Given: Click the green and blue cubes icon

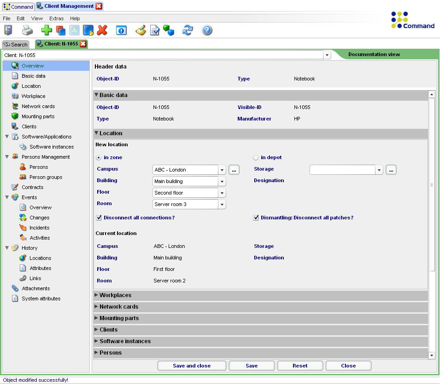Looking at the screenshot, I should pyautogui.click(x=169, y=30).
